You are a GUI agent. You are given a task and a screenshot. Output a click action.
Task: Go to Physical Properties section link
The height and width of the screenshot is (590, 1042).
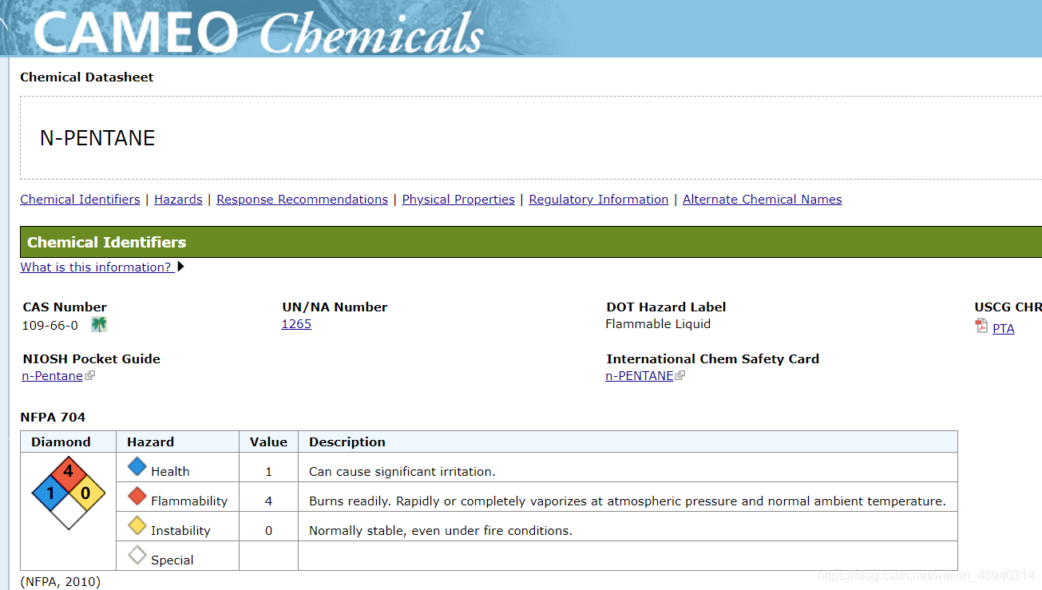pyautogui.click(x=458, y=200)
